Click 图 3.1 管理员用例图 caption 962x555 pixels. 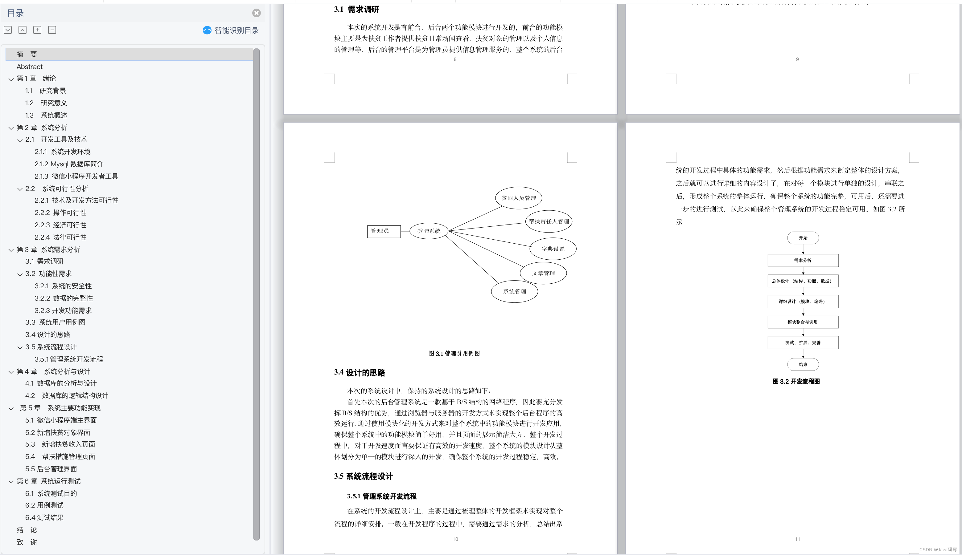(454, 353)
